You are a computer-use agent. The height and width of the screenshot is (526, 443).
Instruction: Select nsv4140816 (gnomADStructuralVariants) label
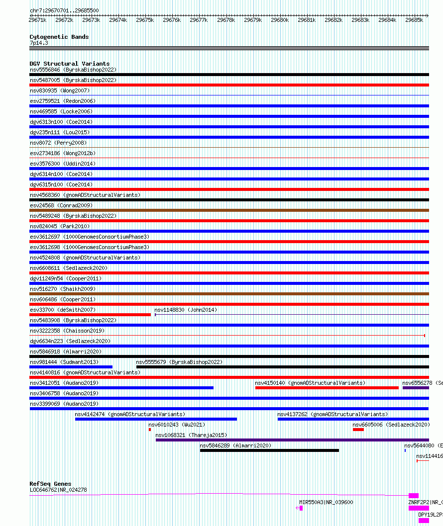(x=85, y=372)
